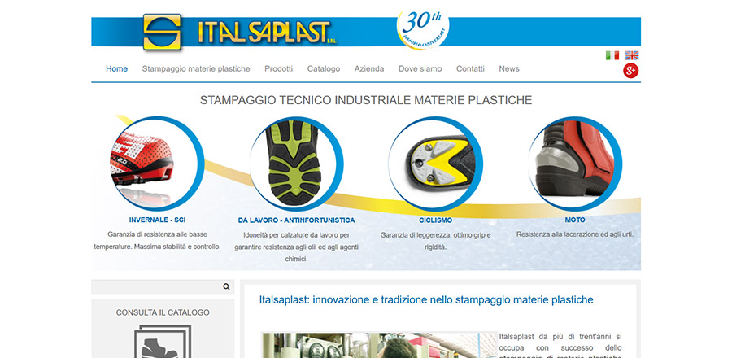
Task: Navigate to the Azienda page
Action: point(369,69)
